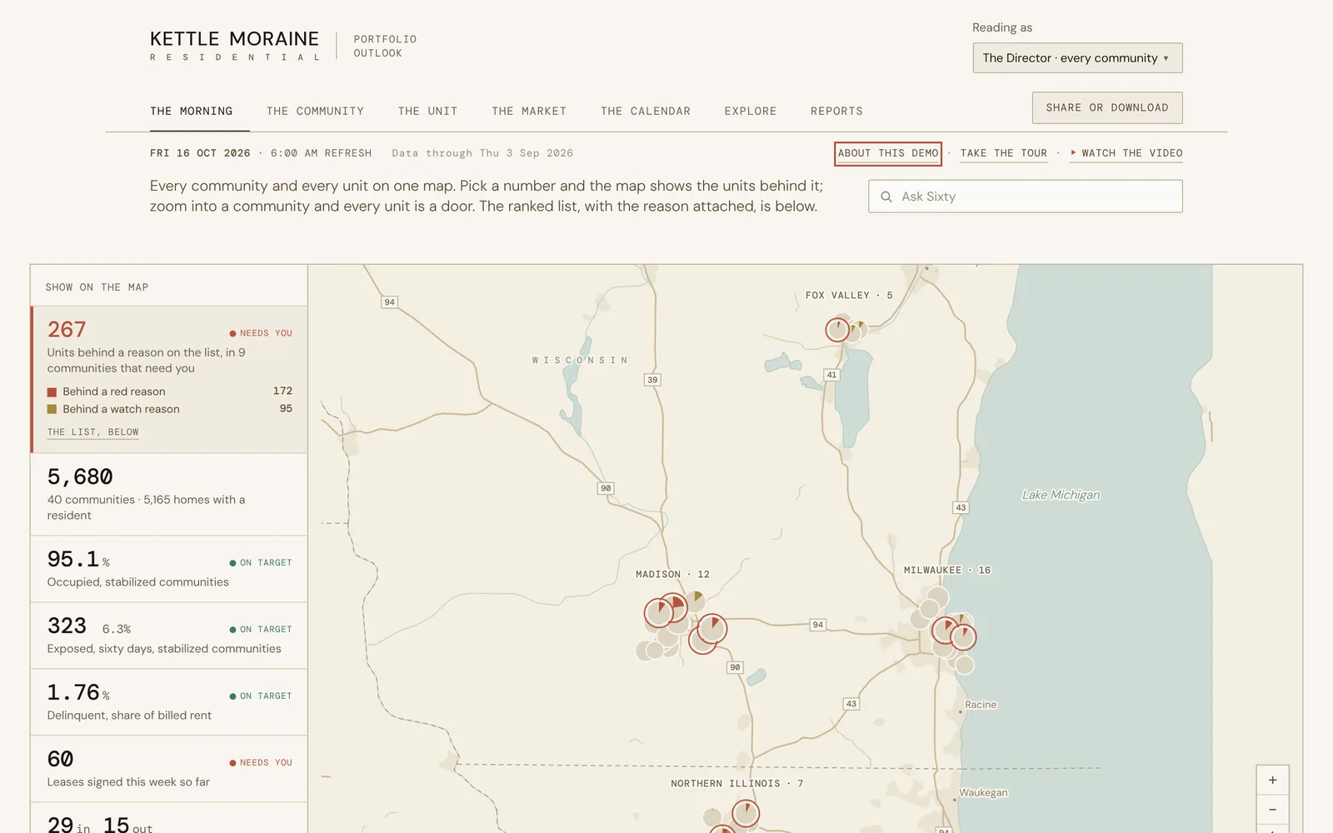Click the Kettle Moraine Residential logo

click(235, 45)
